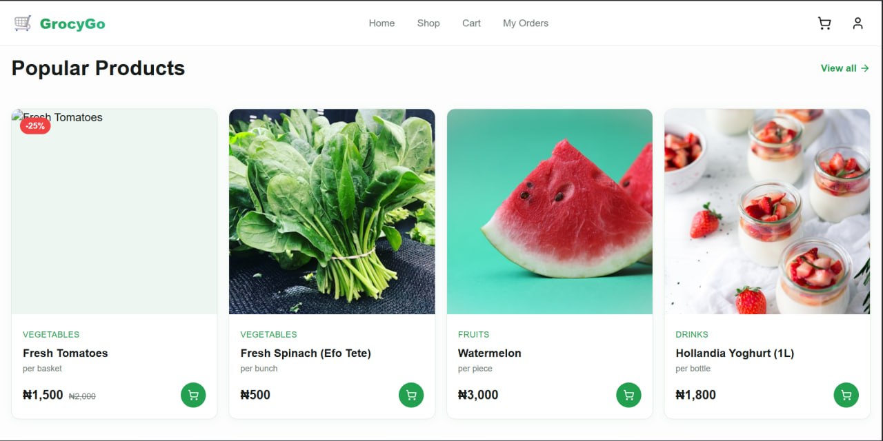
Task: Click the spinach bunch product photo
Action: [x=332, y=212]
